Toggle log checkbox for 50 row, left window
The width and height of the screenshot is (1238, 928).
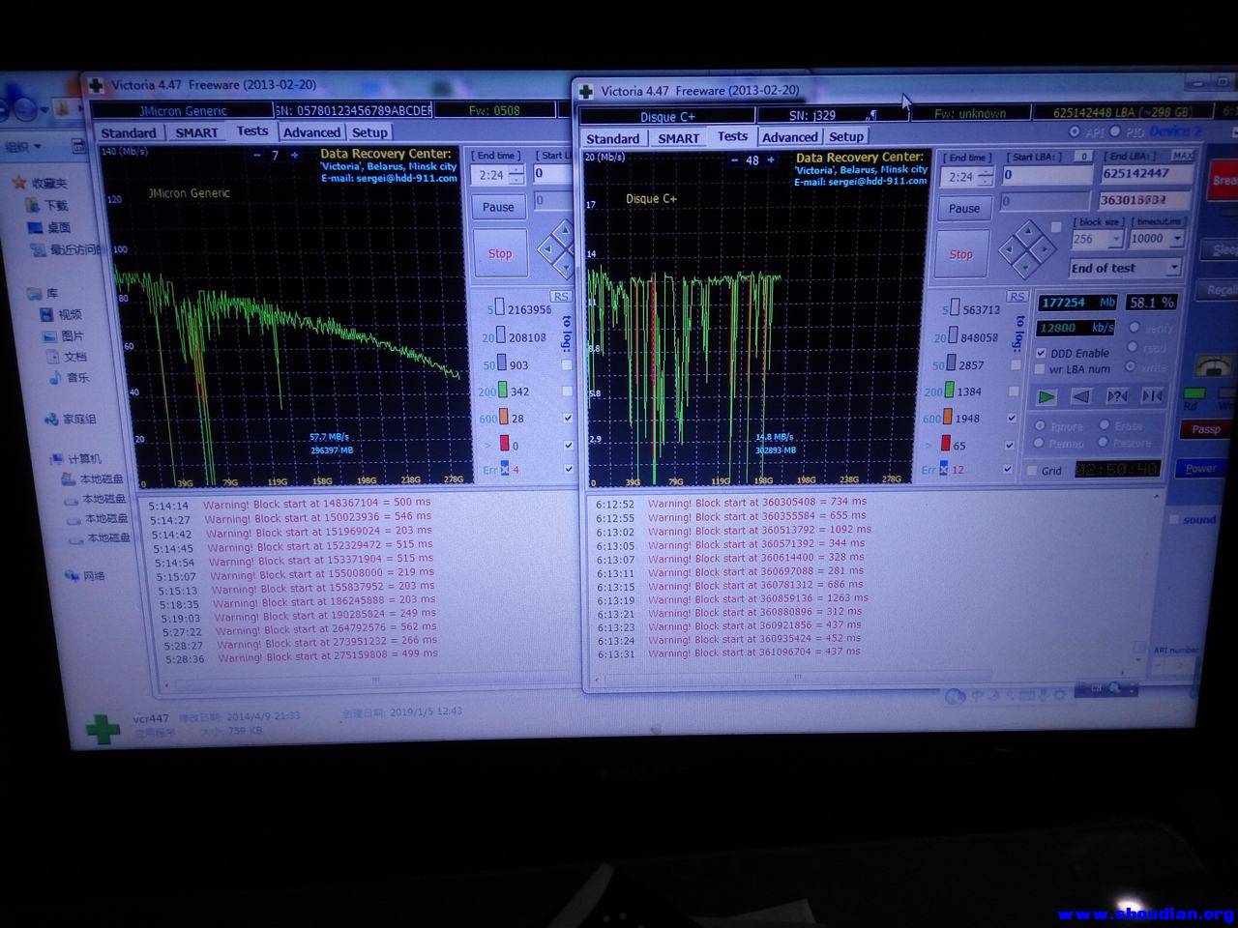567,364
